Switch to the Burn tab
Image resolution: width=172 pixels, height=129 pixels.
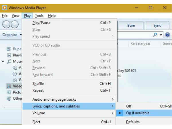click(x=131, y=26)
